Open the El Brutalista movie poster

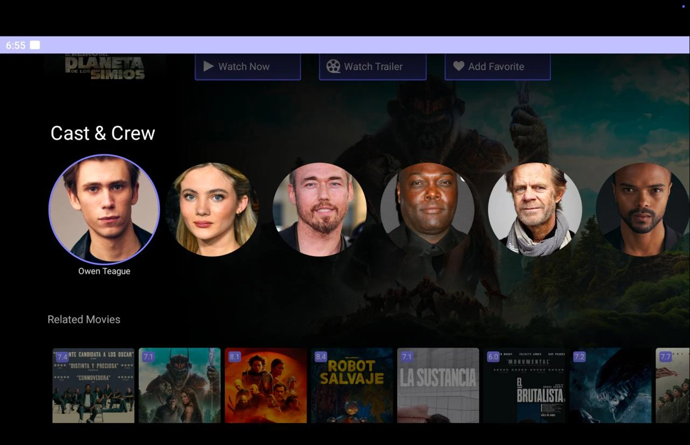click(525, 385)
